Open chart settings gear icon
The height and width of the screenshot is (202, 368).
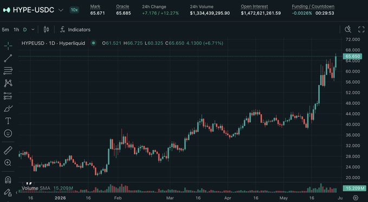pyautogui.click(x=356, y=198)
